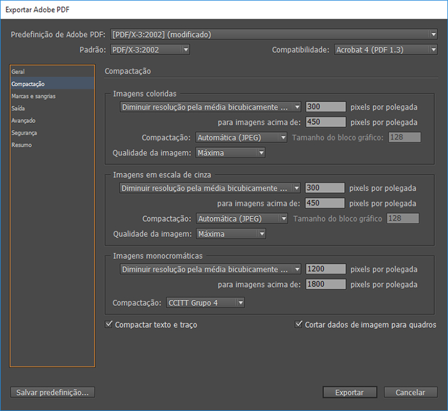Click the Salvar predefinição button

(53, 392)
